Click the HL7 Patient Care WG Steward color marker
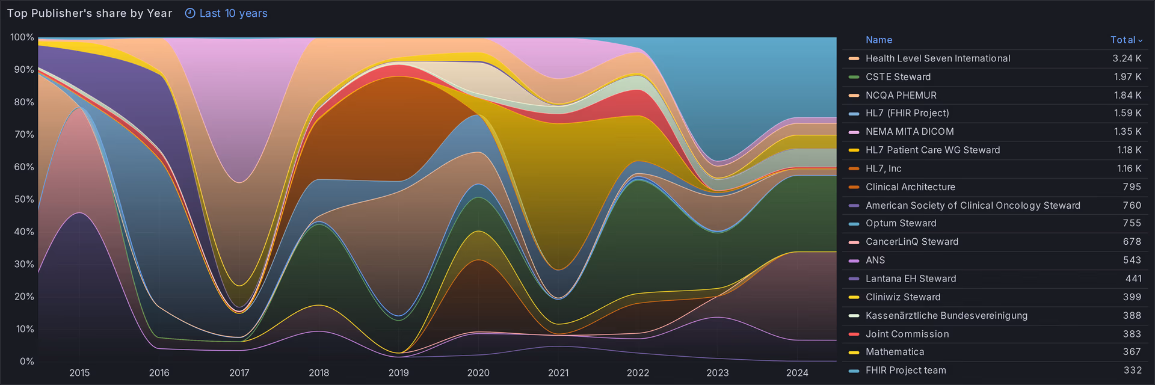 click(854, 150)
